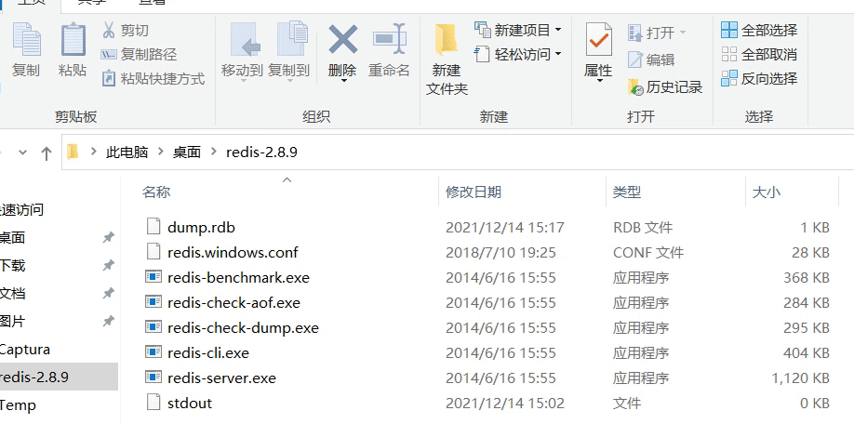This screenshot has width=854, height=424.
Task: Open the Move to (移动到) command
Action: 243,52
